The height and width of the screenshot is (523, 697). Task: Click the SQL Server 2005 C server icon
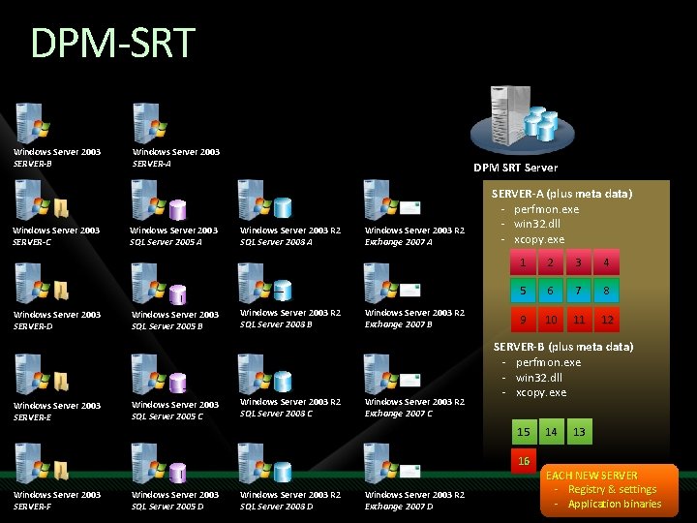[159, 375]
